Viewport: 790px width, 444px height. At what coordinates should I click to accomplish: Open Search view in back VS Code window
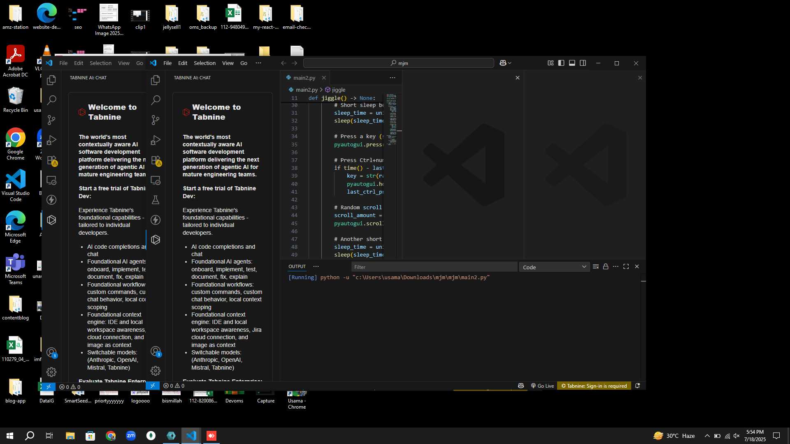pos(51,100)
